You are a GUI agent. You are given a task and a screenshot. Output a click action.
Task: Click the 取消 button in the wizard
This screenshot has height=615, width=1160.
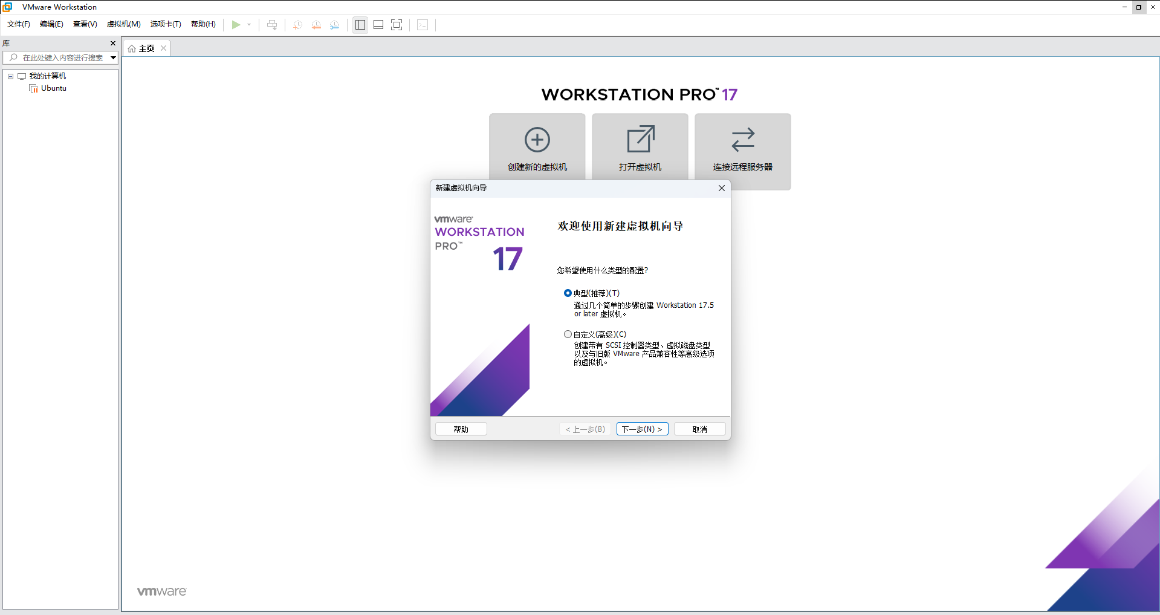point(700,429)
